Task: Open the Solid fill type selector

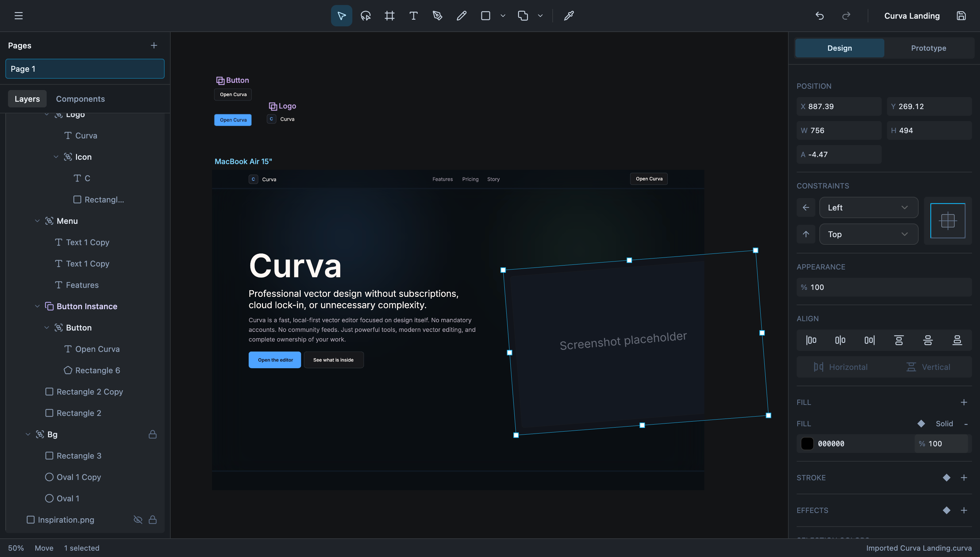Action: (x=944, y=424)
